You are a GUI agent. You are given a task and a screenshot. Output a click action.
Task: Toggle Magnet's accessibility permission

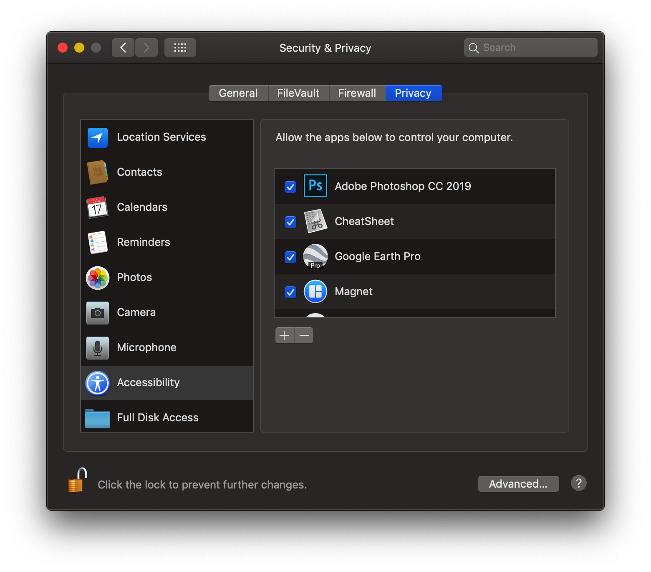[290, 292]
